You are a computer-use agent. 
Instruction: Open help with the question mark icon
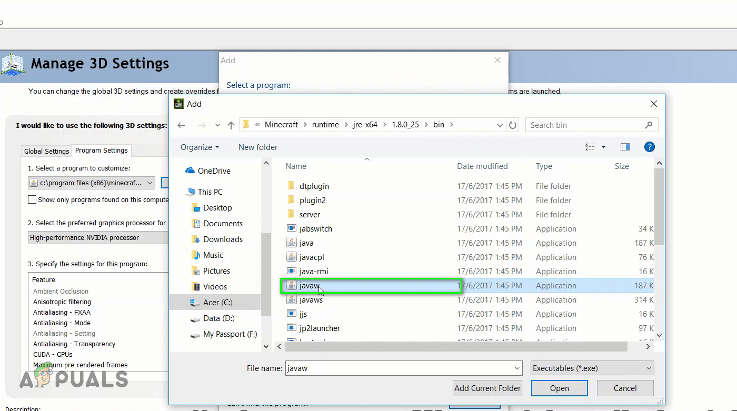point(650,147)
